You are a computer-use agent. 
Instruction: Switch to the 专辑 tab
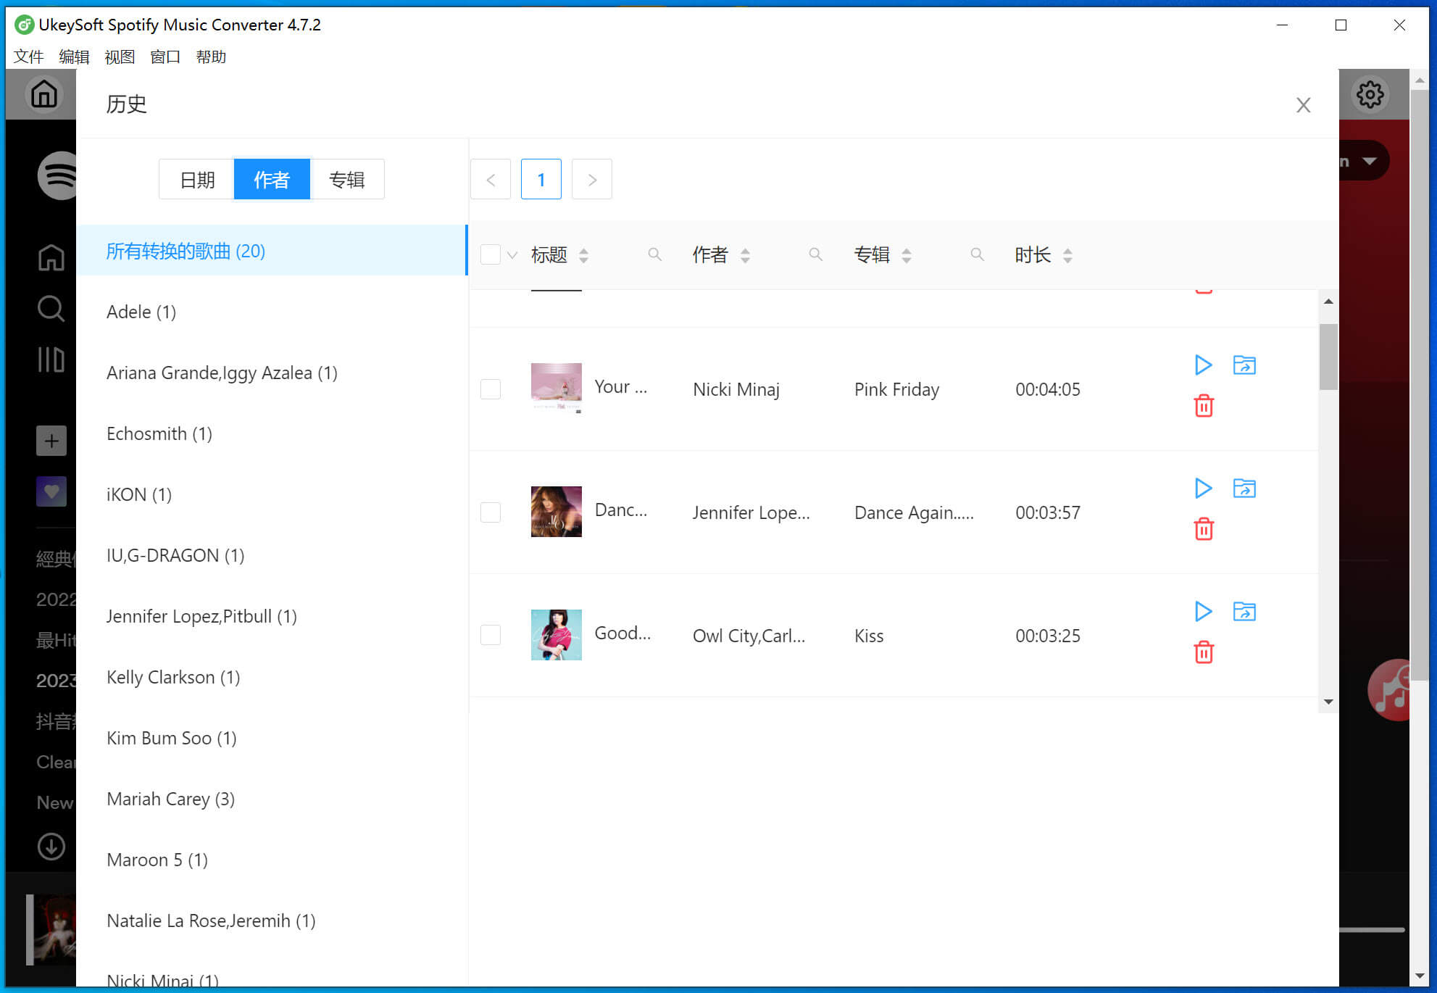(x=347, y=179)
